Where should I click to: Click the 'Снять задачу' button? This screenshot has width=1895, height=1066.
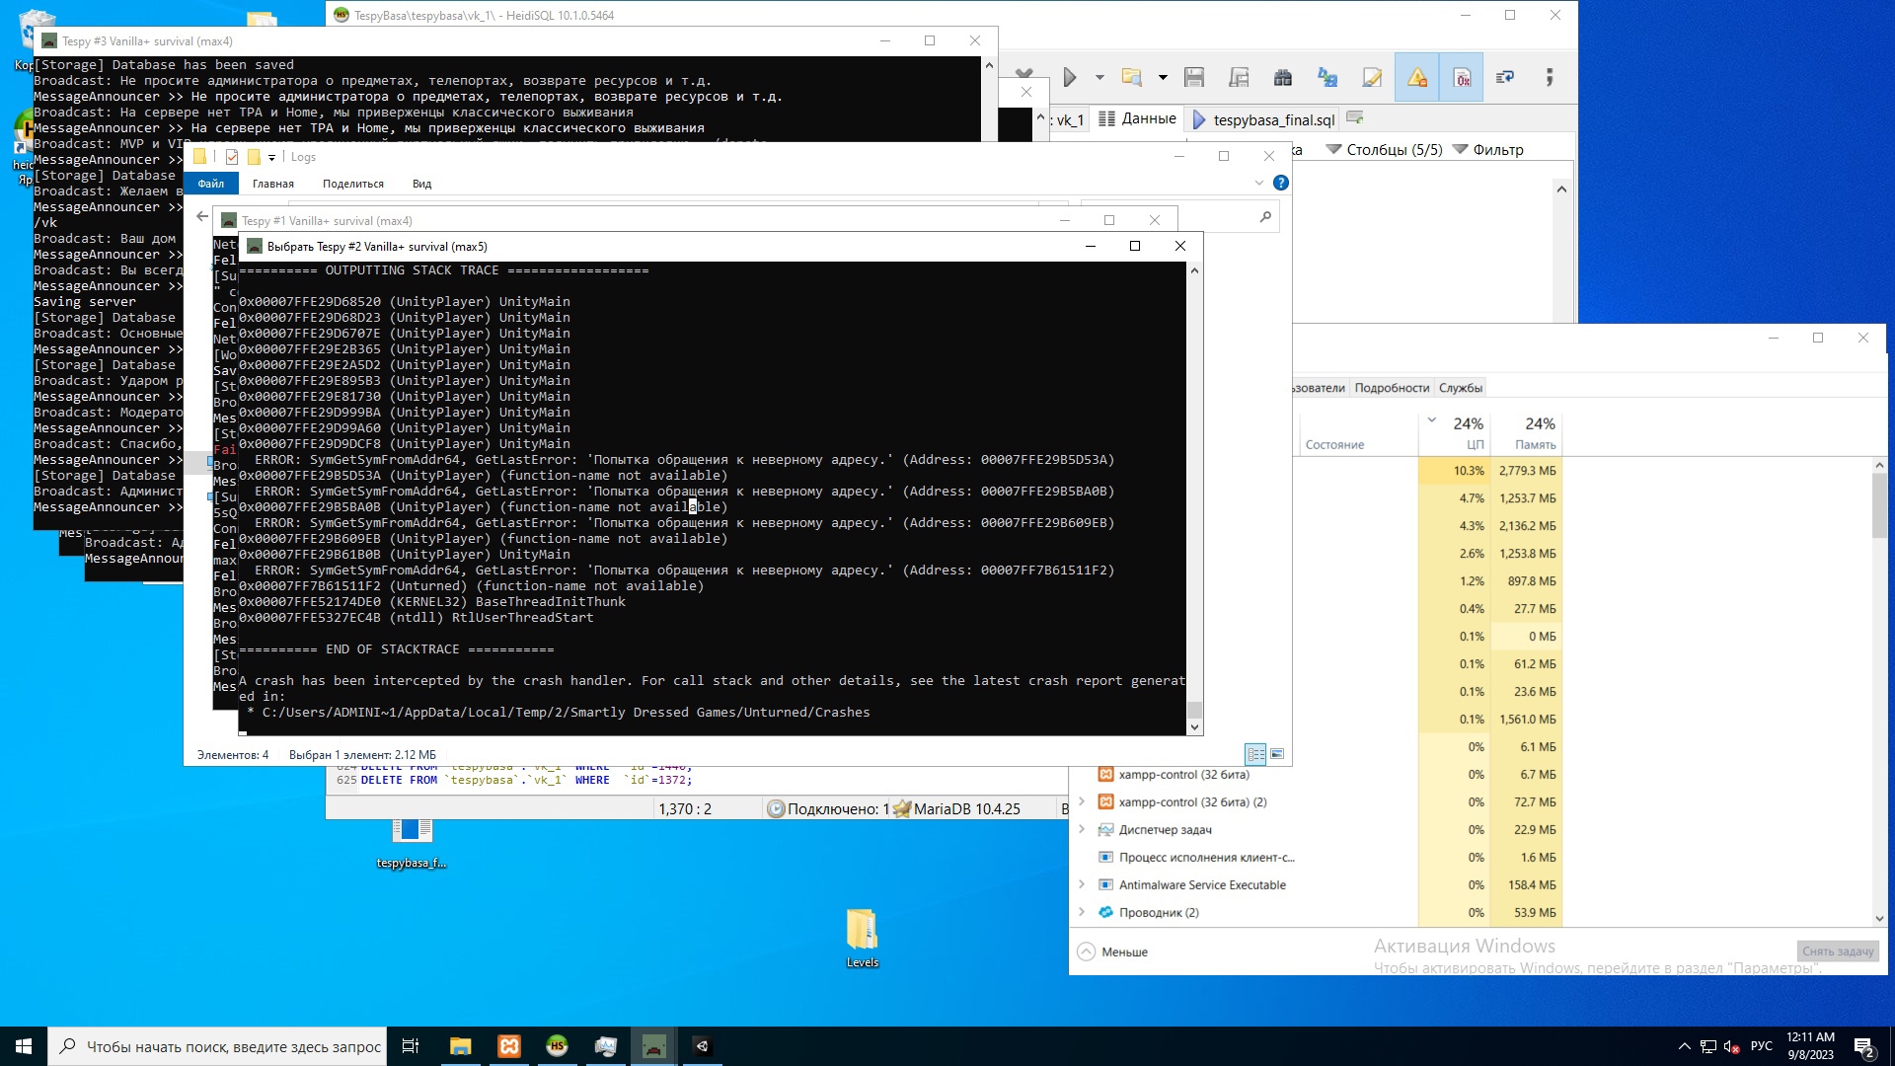click(x=1837, y=951)
